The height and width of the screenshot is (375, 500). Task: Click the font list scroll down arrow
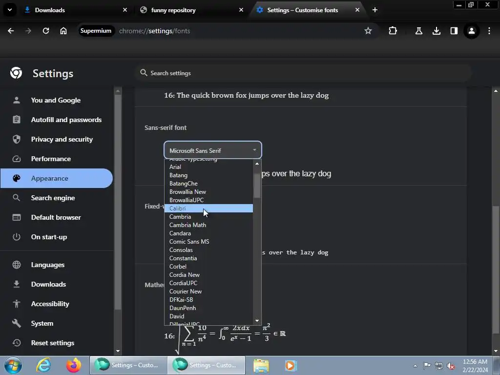[257, 321]
